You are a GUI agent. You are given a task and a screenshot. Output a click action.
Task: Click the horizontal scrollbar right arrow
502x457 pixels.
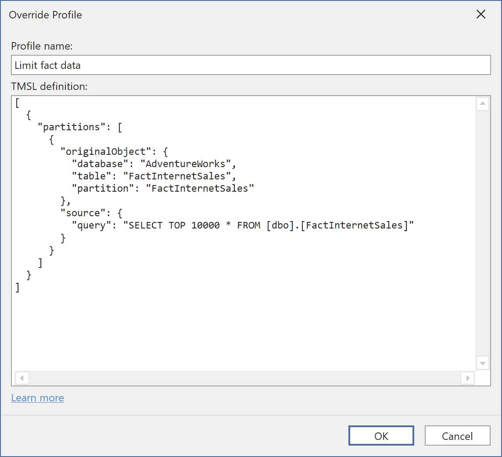467,378
